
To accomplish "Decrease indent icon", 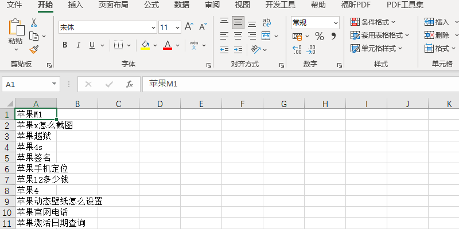I will 224,50.
